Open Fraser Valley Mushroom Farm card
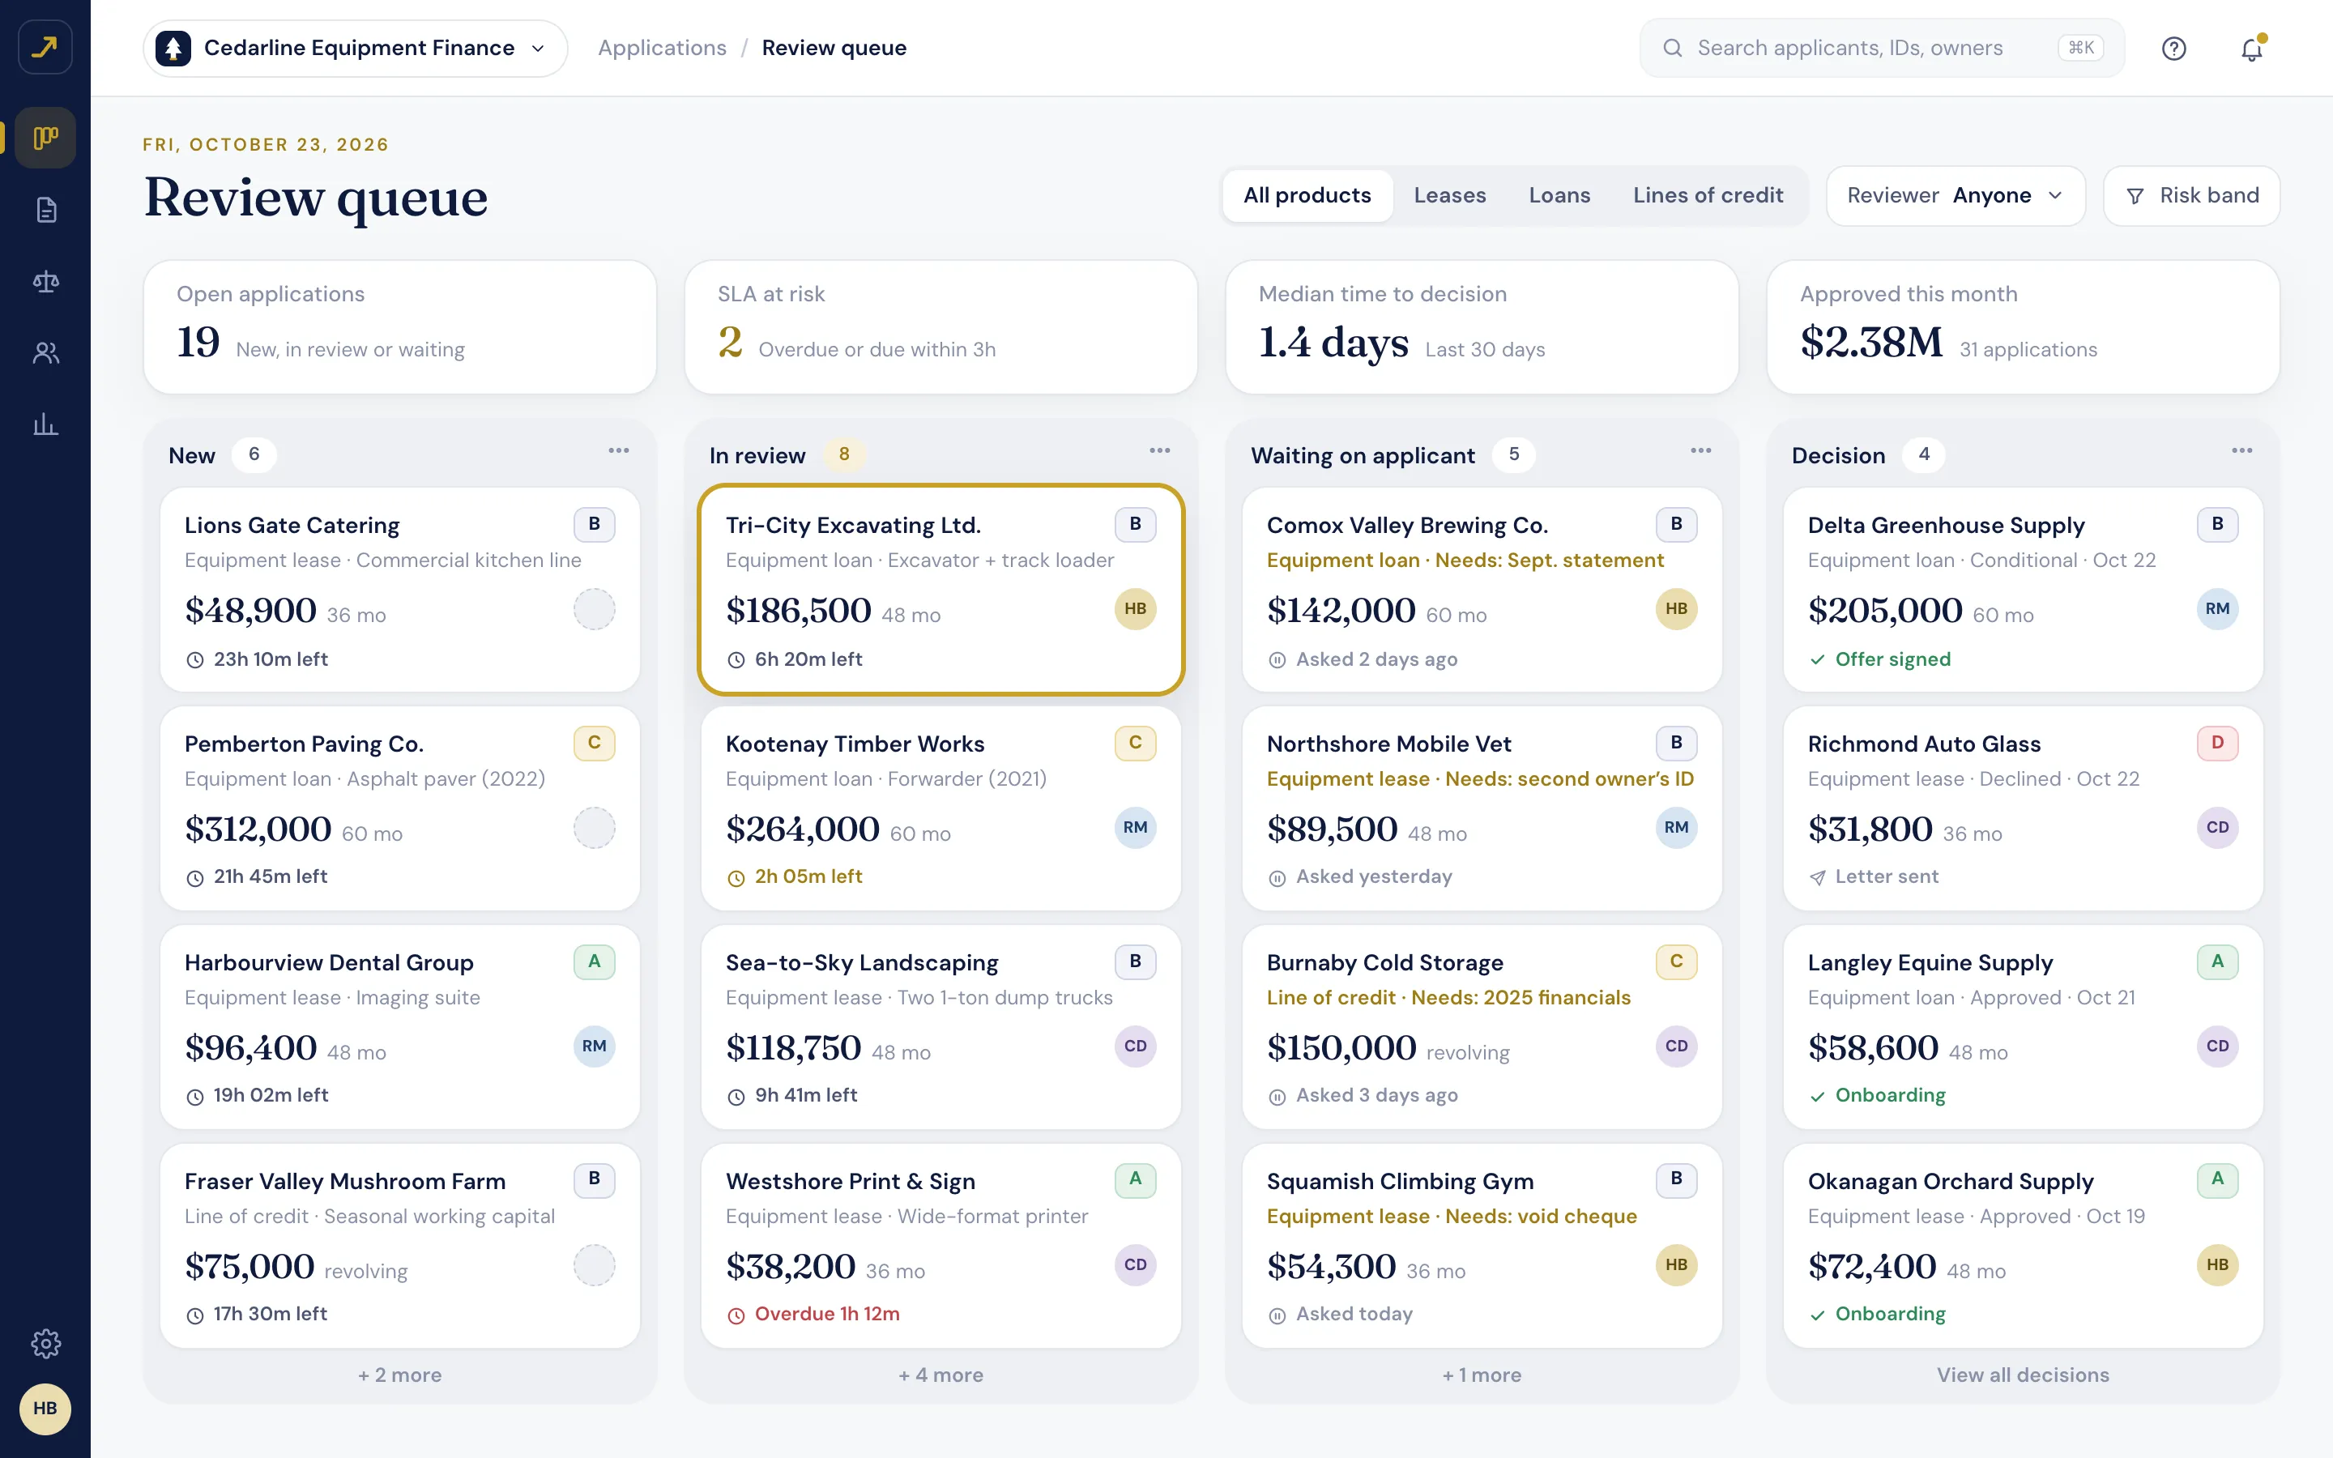 [400, 1245]
